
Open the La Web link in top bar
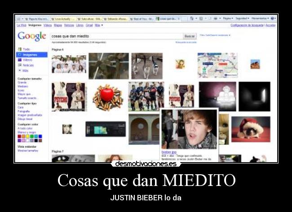22,25
